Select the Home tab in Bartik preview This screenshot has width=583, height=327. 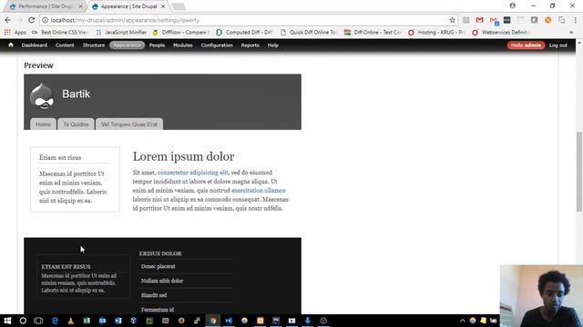(x=43, y=124)
